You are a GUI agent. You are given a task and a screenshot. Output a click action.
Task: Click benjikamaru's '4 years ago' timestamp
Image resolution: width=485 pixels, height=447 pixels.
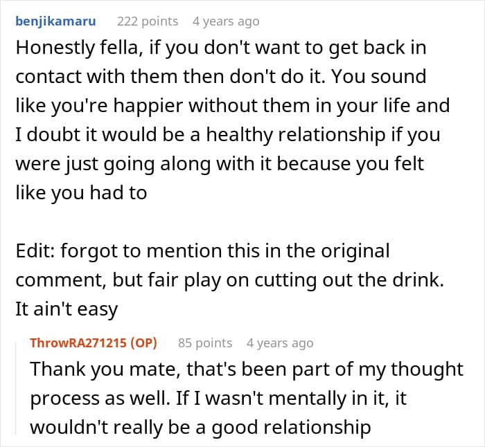click(226, 21)
